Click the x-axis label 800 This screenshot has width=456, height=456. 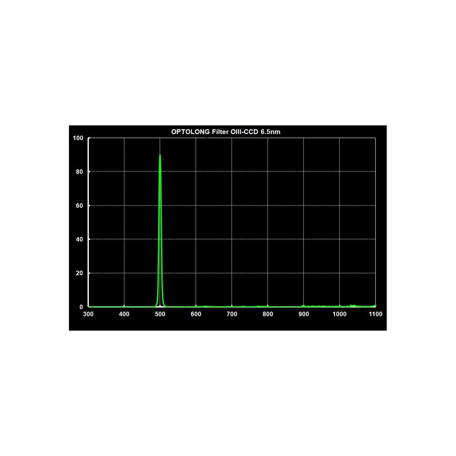pyautogui.click(x=268, y=314)
